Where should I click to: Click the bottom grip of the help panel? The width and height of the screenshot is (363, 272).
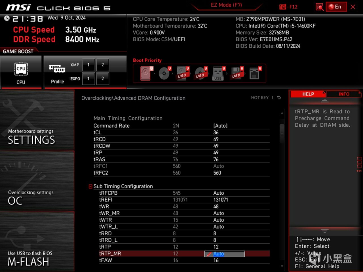[325, 231]
